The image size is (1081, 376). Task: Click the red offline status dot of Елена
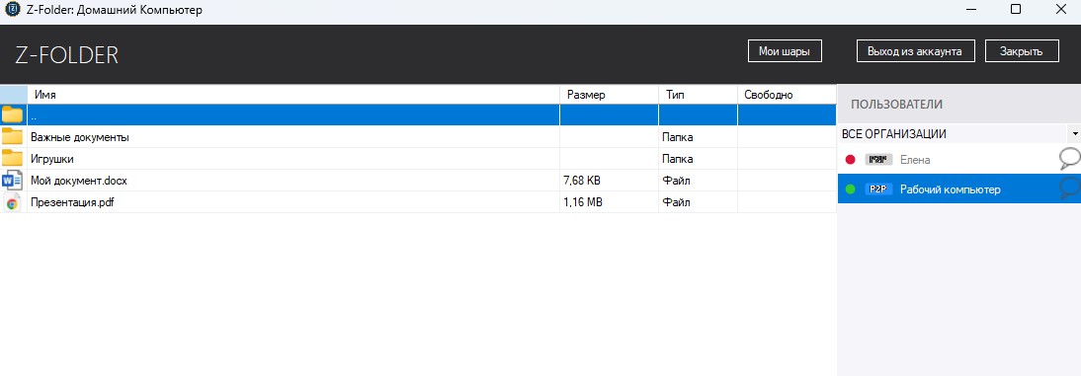(x=850, y=160)
